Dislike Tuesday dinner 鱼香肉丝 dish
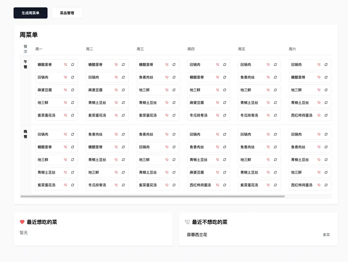Screen dimensions: 348x262 point(116,134)
